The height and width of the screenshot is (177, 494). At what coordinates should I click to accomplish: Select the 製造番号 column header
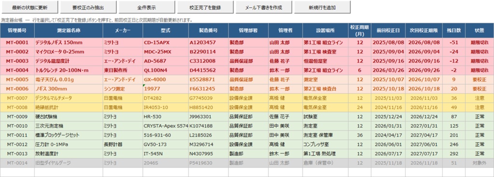[x=208, y=30]
